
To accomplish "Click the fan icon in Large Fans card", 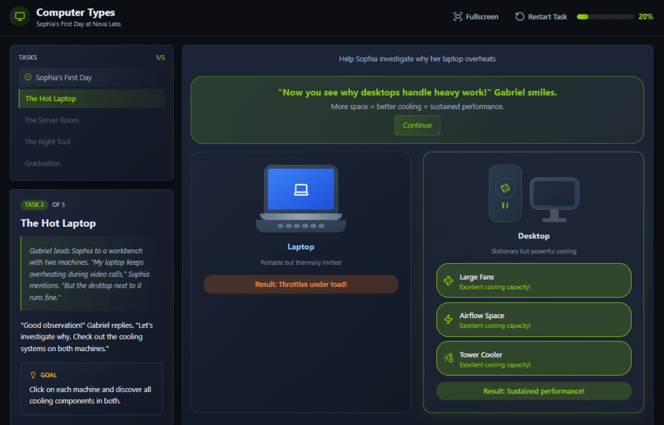I will pyautogui.click(x=448, y=281).
